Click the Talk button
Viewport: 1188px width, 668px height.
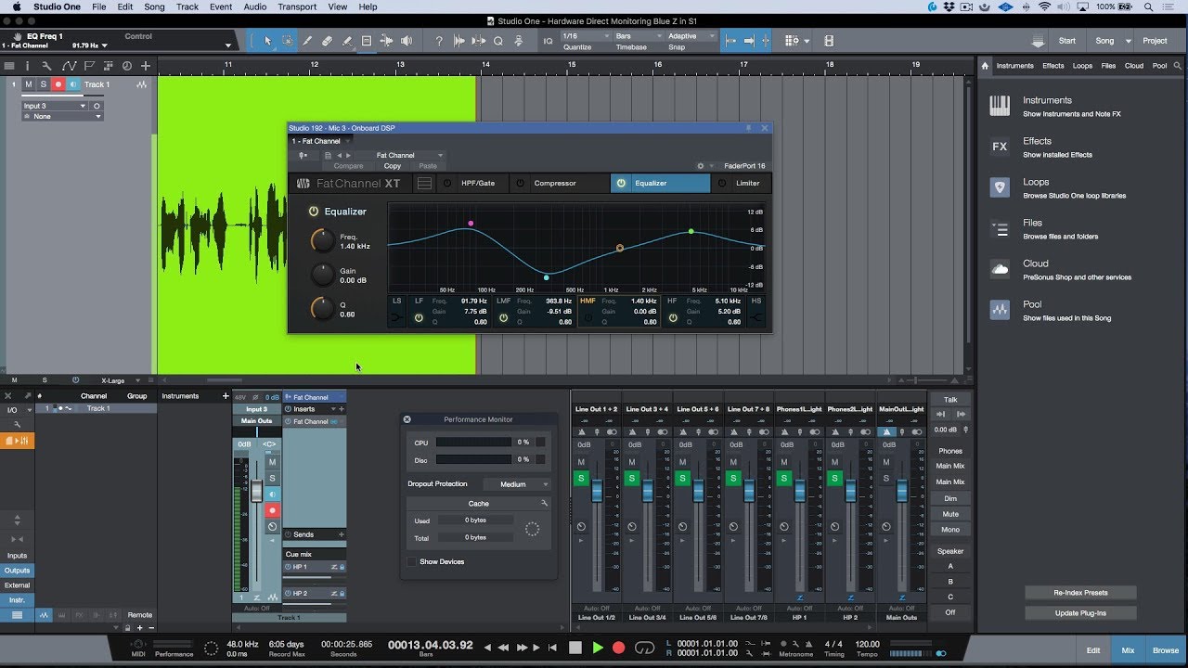[x=950, y=400]
